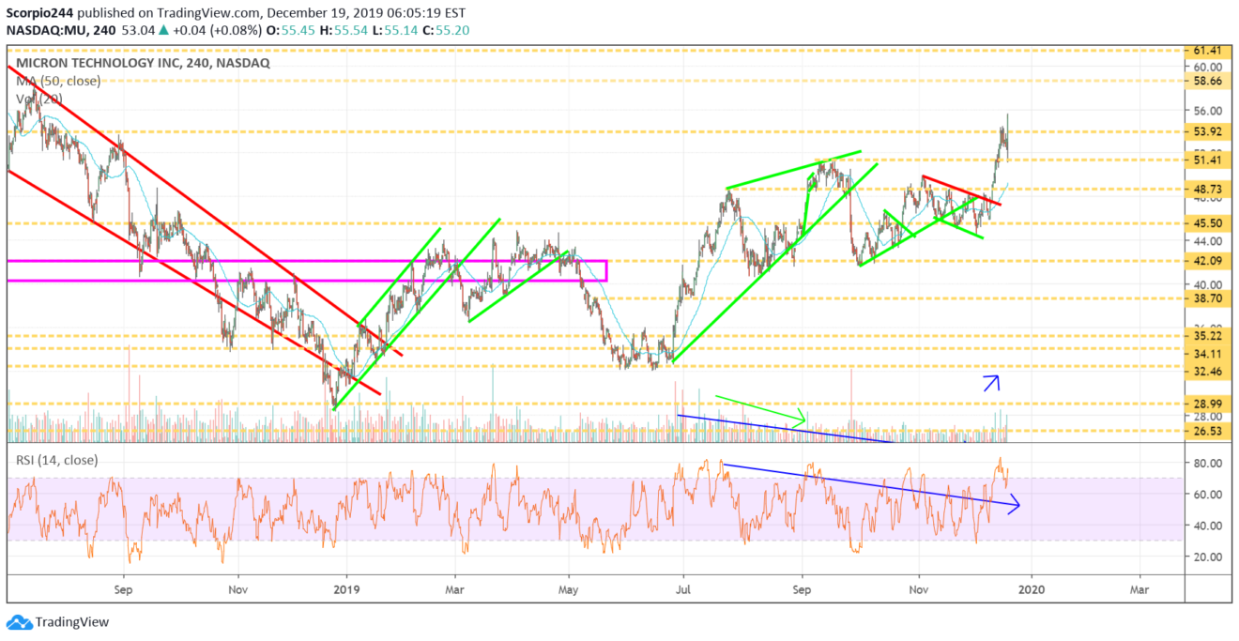Click the 53.92 price level label
The width and height of the screenshot is (1239, 641).
[1206, 131]
